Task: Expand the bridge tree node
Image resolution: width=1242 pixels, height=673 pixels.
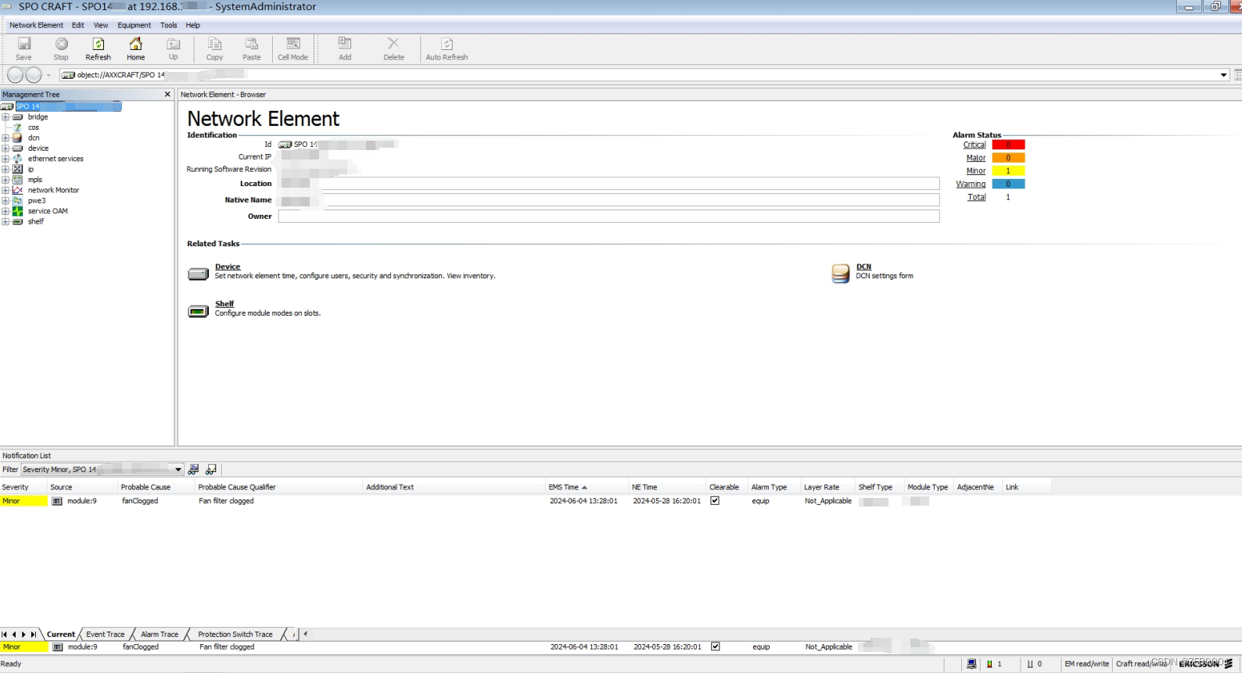Action: click(x=5, y=117)
